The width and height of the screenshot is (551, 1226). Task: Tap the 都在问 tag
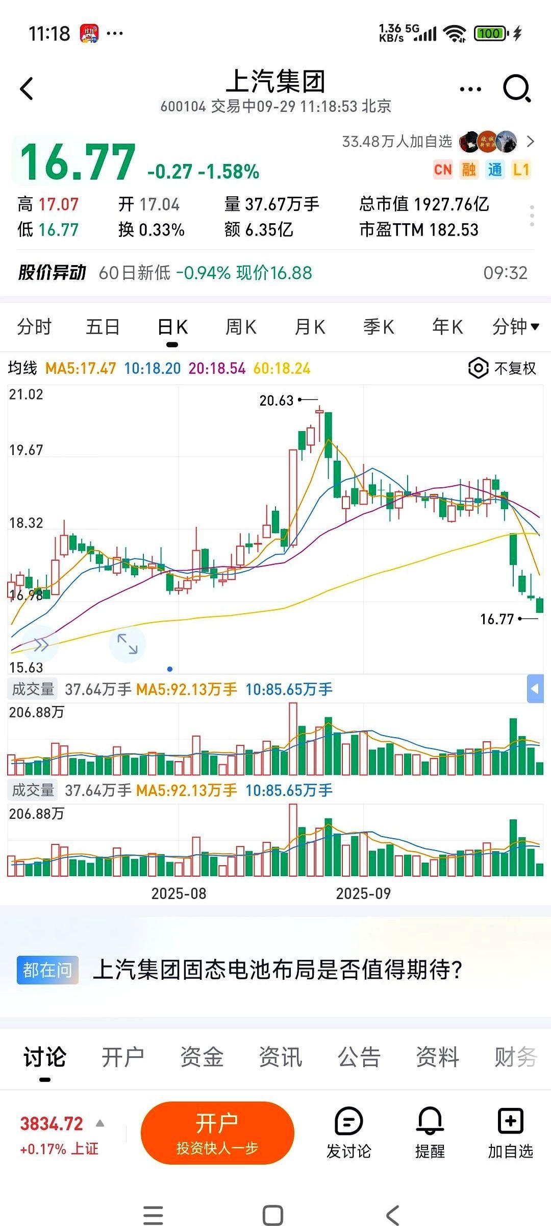tap(47, 970)
